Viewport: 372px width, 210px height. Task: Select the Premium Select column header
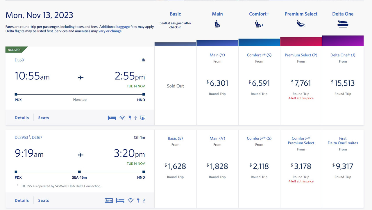pos(301,14)
